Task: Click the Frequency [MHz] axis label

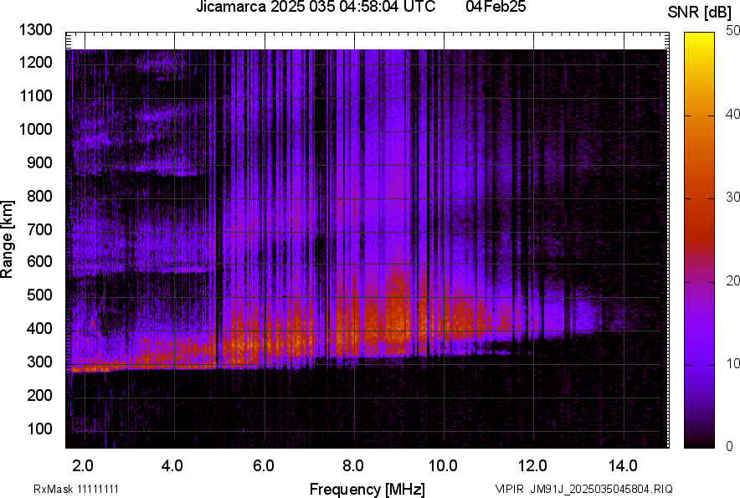Action: click(x=367, y=489)
